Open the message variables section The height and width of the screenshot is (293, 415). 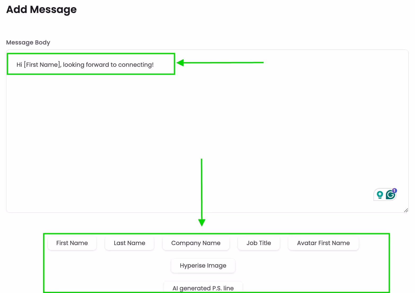click(x=216, y=262)
